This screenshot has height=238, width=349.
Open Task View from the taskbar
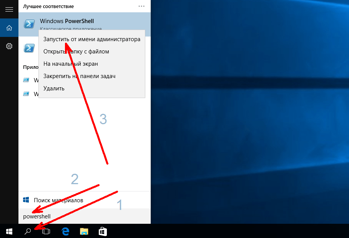tap(46, 231)
